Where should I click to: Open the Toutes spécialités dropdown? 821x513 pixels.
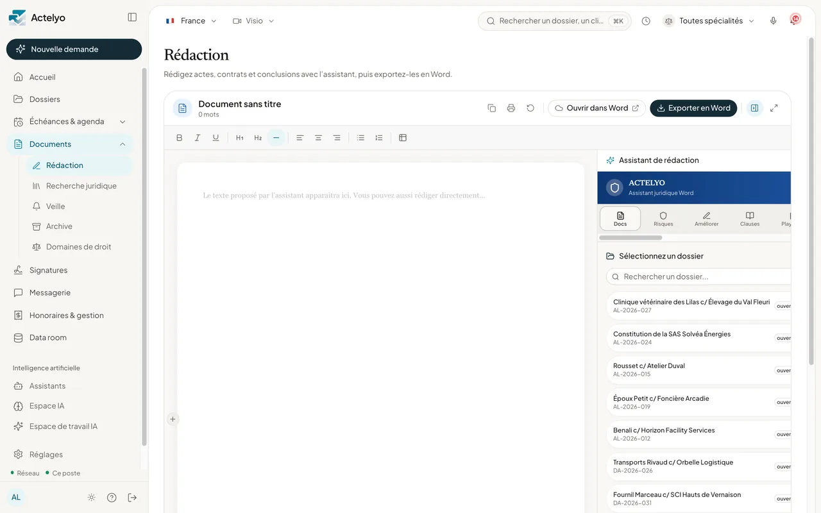pyautogui.click(x=709, y=21)
